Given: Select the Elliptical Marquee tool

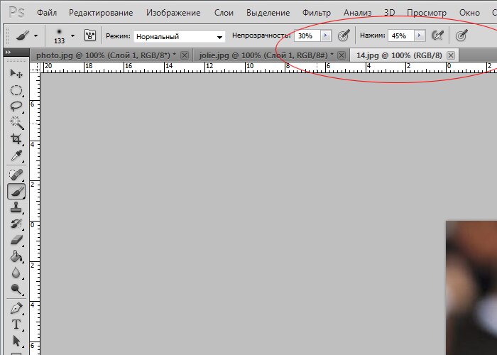Looking at the screenshot, I should pos(16,91).
